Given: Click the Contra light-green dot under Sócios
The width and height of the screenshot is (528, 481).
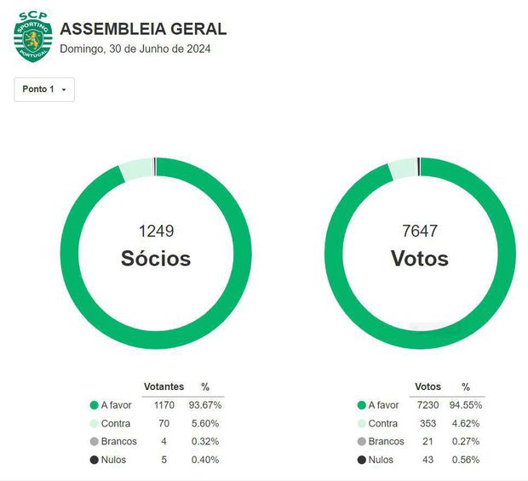Looking at the screenshot, I should (x=94, y=423).
